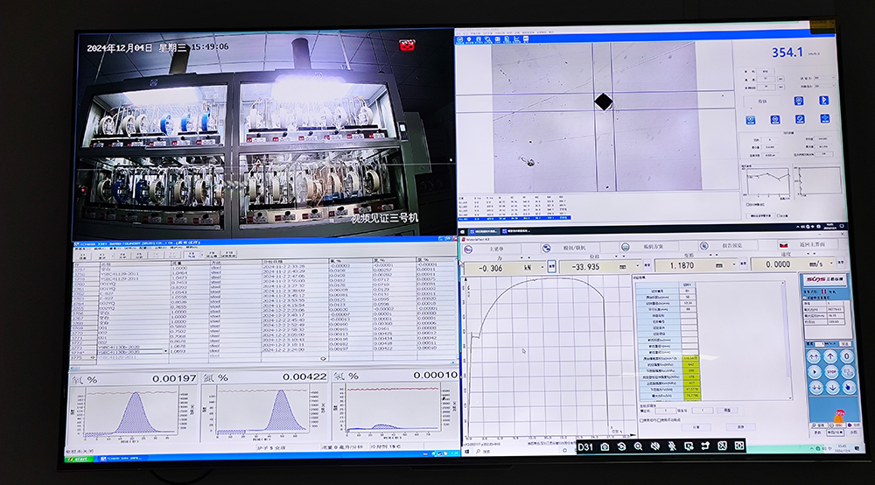Image resolution: width=875 pixels, height=485 pixels.
Task: Tick the checkbox below the hardness trend chart
Action: point(746,203)
